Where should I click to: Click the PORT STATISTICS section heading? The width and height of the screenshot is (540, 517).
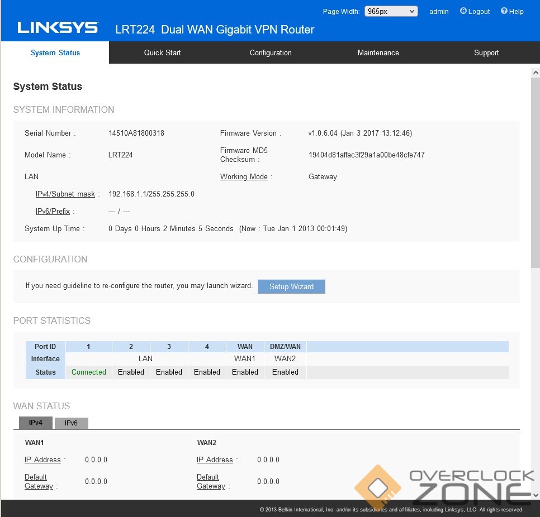(x=51, y=320)
